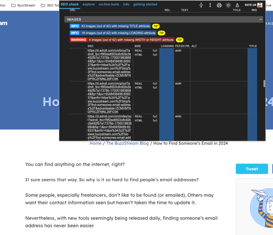Toggle TIP beside WIDTH or HEIGHT warning

point(179,40)
